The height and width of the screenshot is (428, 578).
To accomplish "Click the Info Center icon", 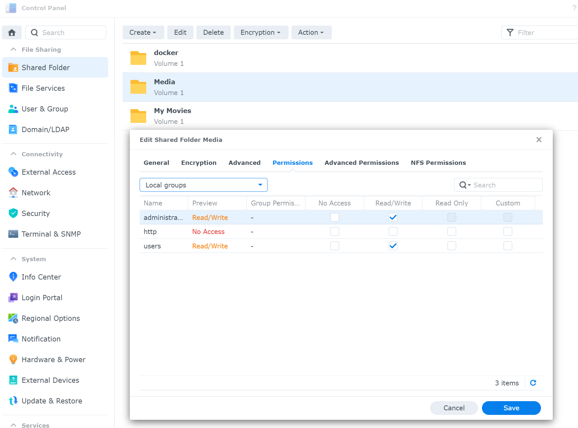I will 13,277.
